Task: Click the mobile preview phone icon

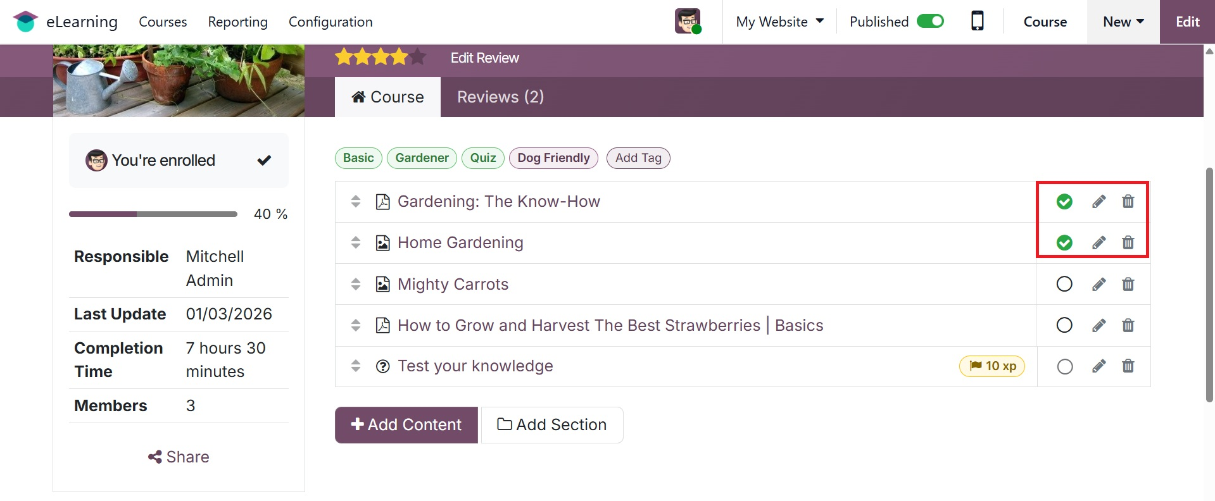Action: click(x=977, y=22)
